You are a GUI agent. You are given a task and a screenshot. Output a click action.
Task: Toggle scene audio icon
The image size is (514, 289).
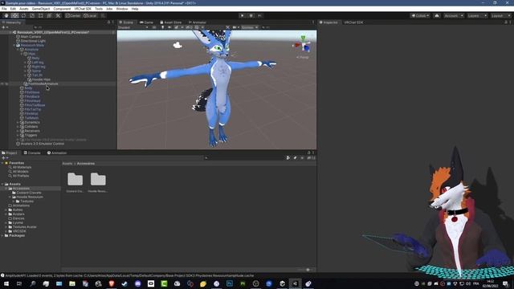[x=169, y=27]
